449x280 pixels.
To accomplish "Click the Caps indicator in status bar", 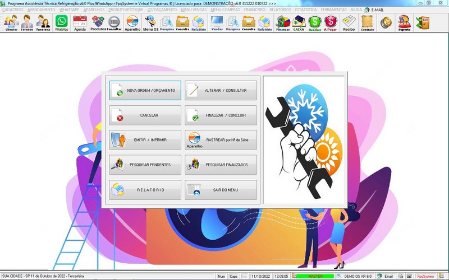I will pyautogui.click(x=233, y=276).
